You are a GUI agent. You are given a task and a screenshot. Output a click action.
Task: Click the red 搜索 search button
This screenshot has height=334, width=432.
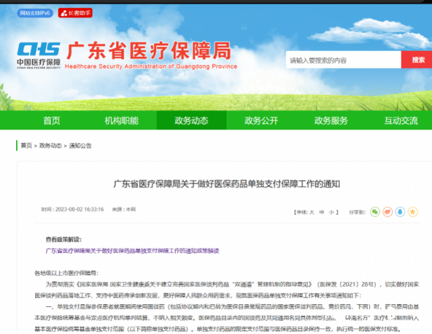[x=416, y=60]
